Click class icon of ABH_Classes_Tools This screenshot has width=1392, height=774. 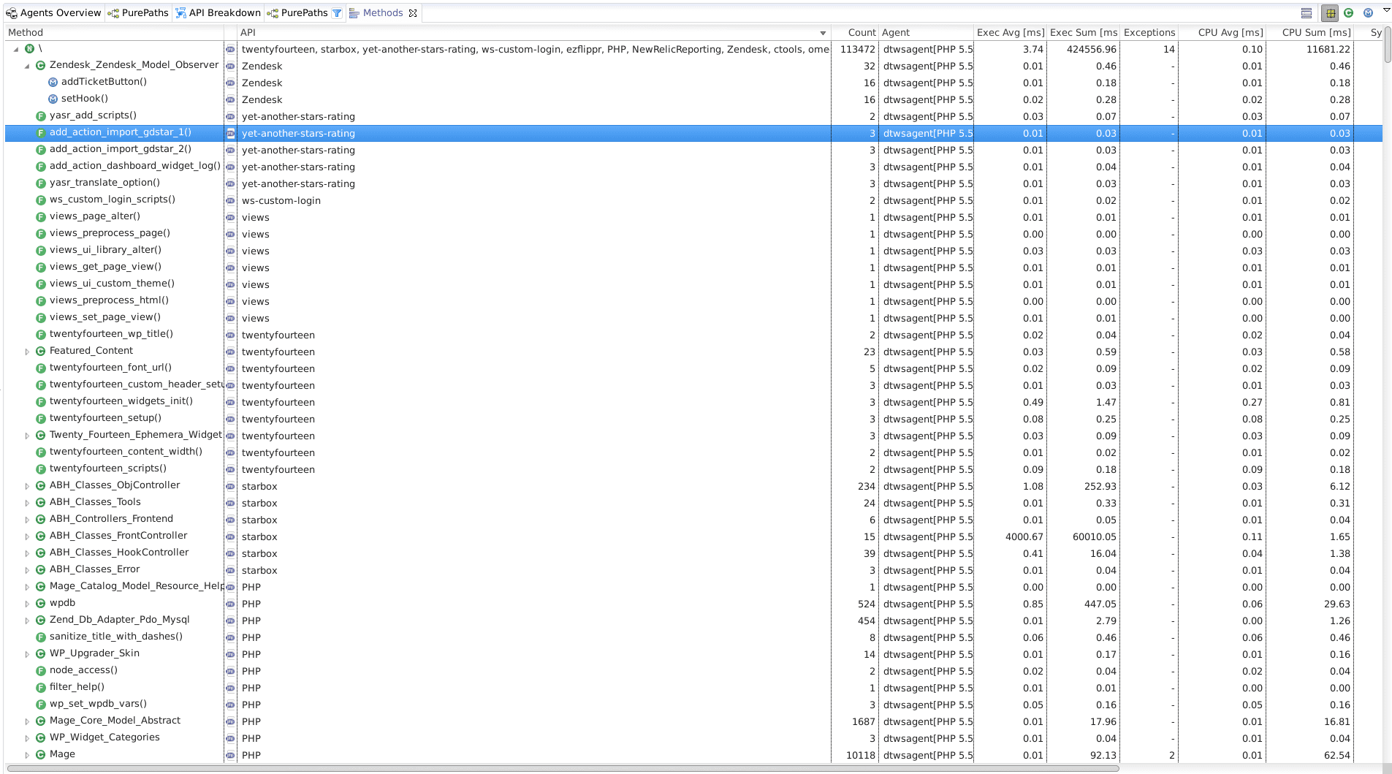coord(41,503)
